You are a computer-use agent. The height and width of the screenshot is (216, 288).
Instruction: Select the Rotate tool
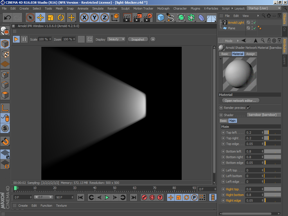point(61,18)
